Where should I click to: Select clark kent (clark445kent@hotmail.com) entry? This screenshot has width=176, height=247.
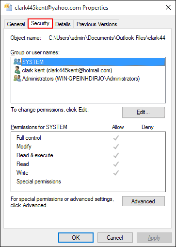[67, 70]
